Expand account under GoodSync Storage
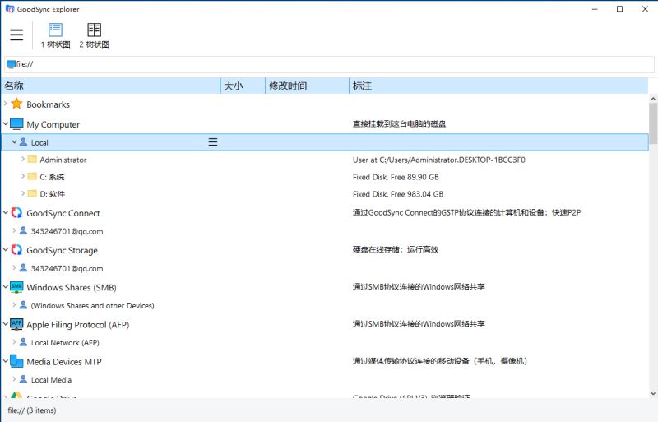Screen dimensions: 658x422 click(x=14, y=267)
